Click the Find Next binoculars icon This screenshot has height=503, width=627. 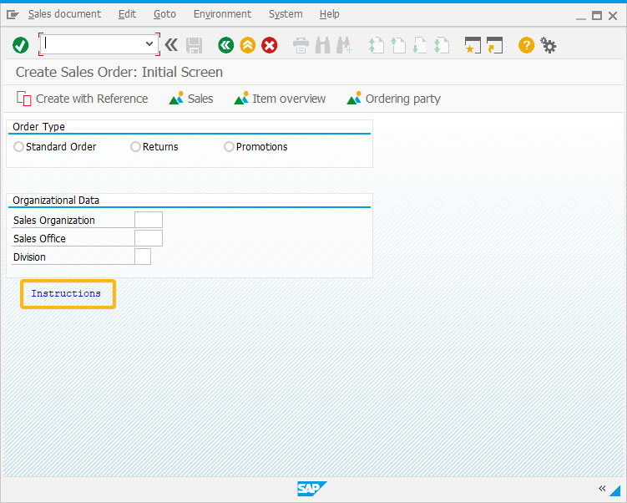point(344,45)
